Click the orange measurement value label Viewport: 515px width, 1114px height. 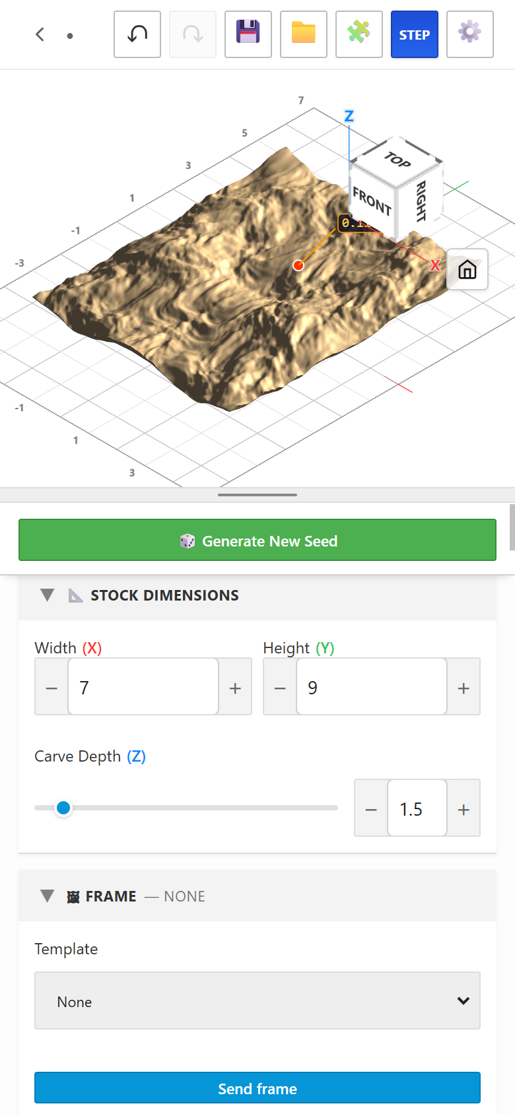[357, 223]
